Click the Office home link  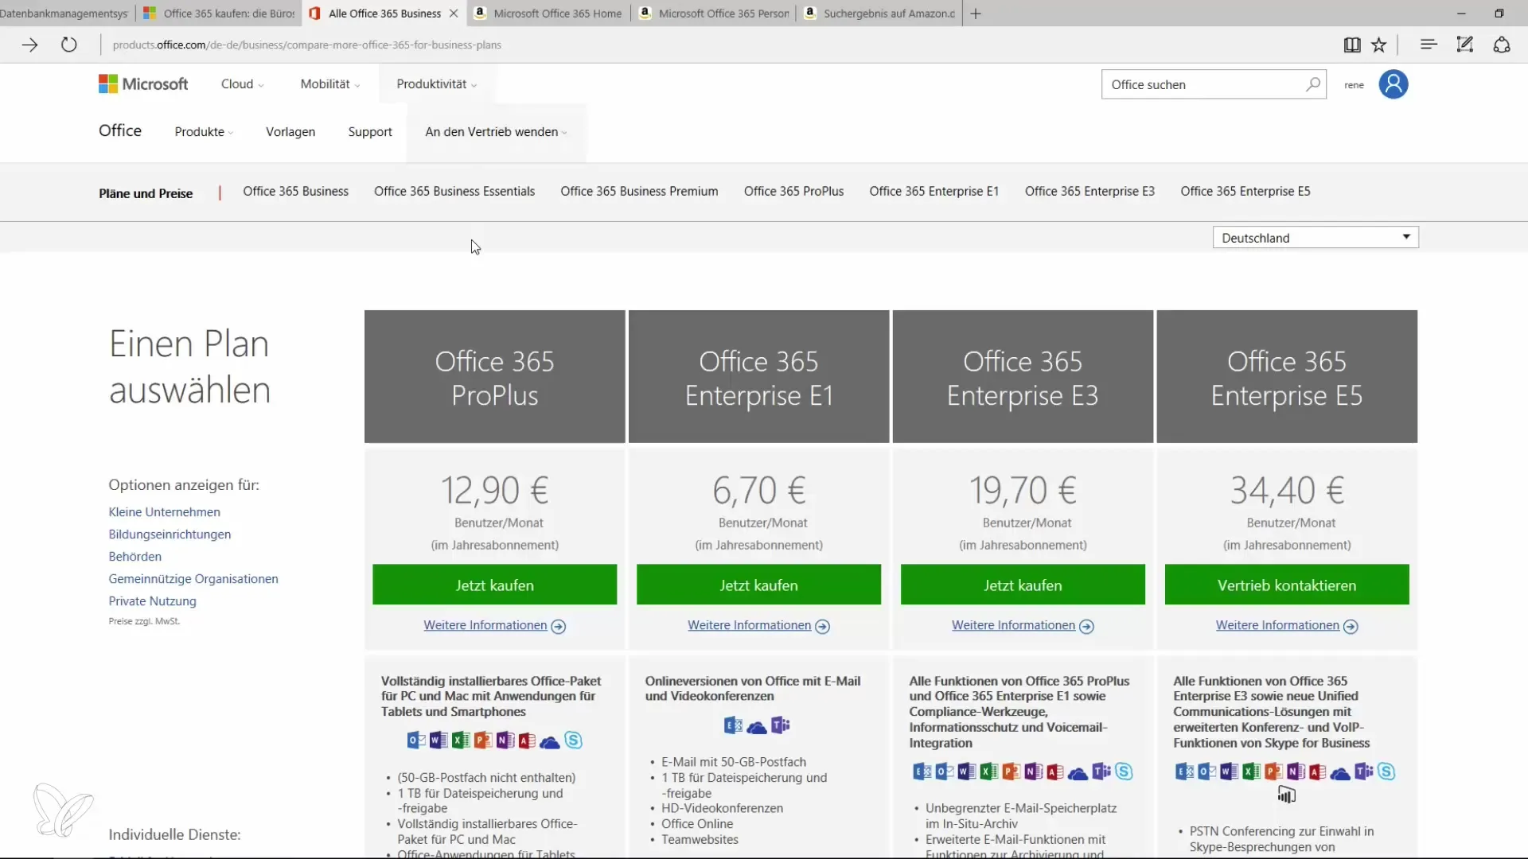coord(120,130)
